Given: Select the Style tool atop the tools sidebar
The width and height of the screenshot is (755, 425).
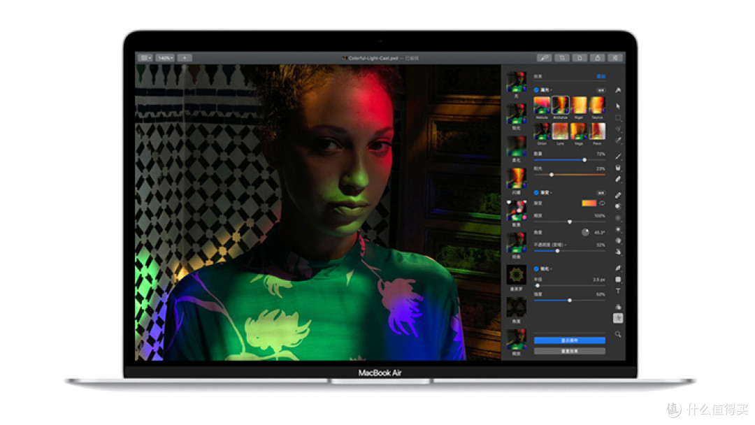Looking at the screenshot, I should (x=618, y=90).
